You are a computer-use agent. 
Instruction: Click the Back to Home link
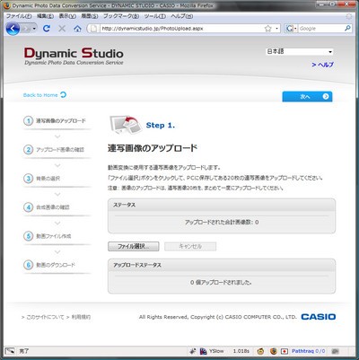point(45,95)
